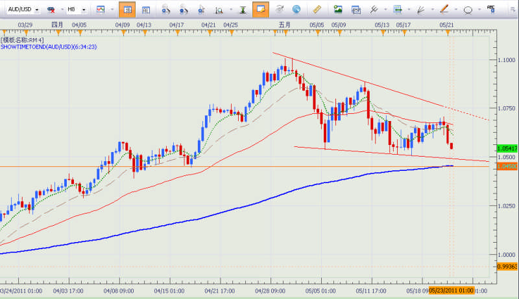Click the green vertical bar icon
The width and height of the screenshot is (519, 299).
pos(243,10)
